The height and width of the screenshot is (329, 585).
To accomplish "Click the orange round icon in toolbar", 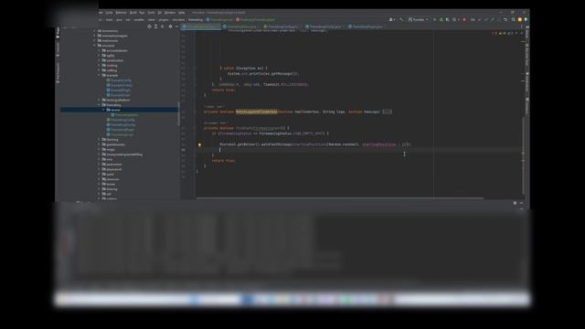I will pyautogui.click(x=520, y=19).
